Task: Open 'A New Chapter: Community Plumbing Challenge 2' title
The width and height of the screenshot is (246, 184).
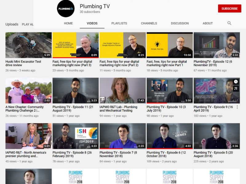Action: tap(25, 109)
